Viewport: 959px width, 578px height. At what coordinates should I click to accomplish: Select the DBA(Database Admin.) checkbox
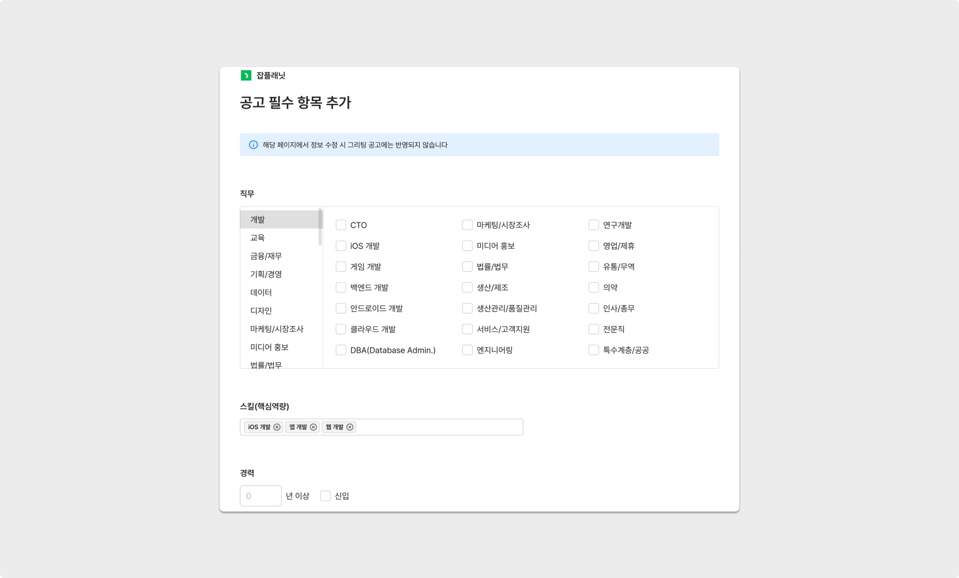(341, 350)
